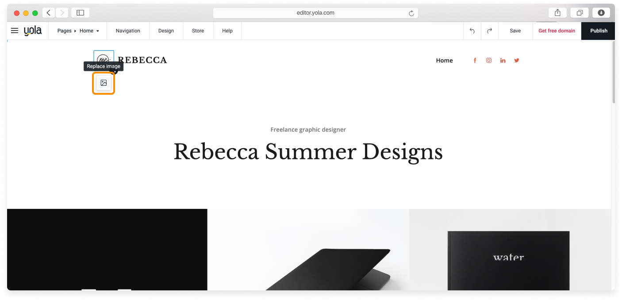The image size is (622, 301).
Task: Select the undo arrow icon
Action: [x=472, y=31]
